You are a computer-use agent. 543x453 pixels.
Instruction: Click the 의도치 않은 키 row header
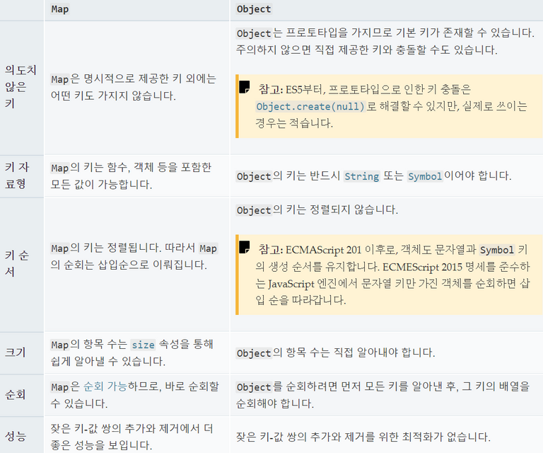tap(22, 88)
